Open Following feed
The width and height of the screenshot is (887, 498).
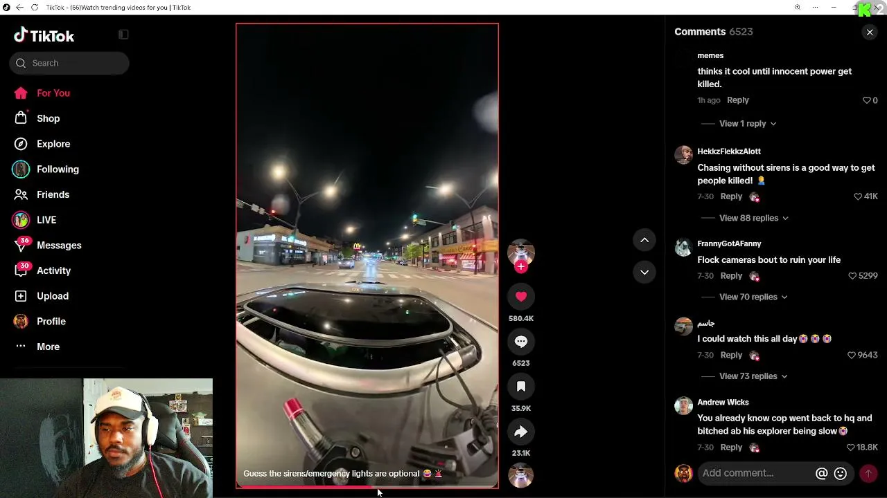pyautogui.click(x=58, y=169)
